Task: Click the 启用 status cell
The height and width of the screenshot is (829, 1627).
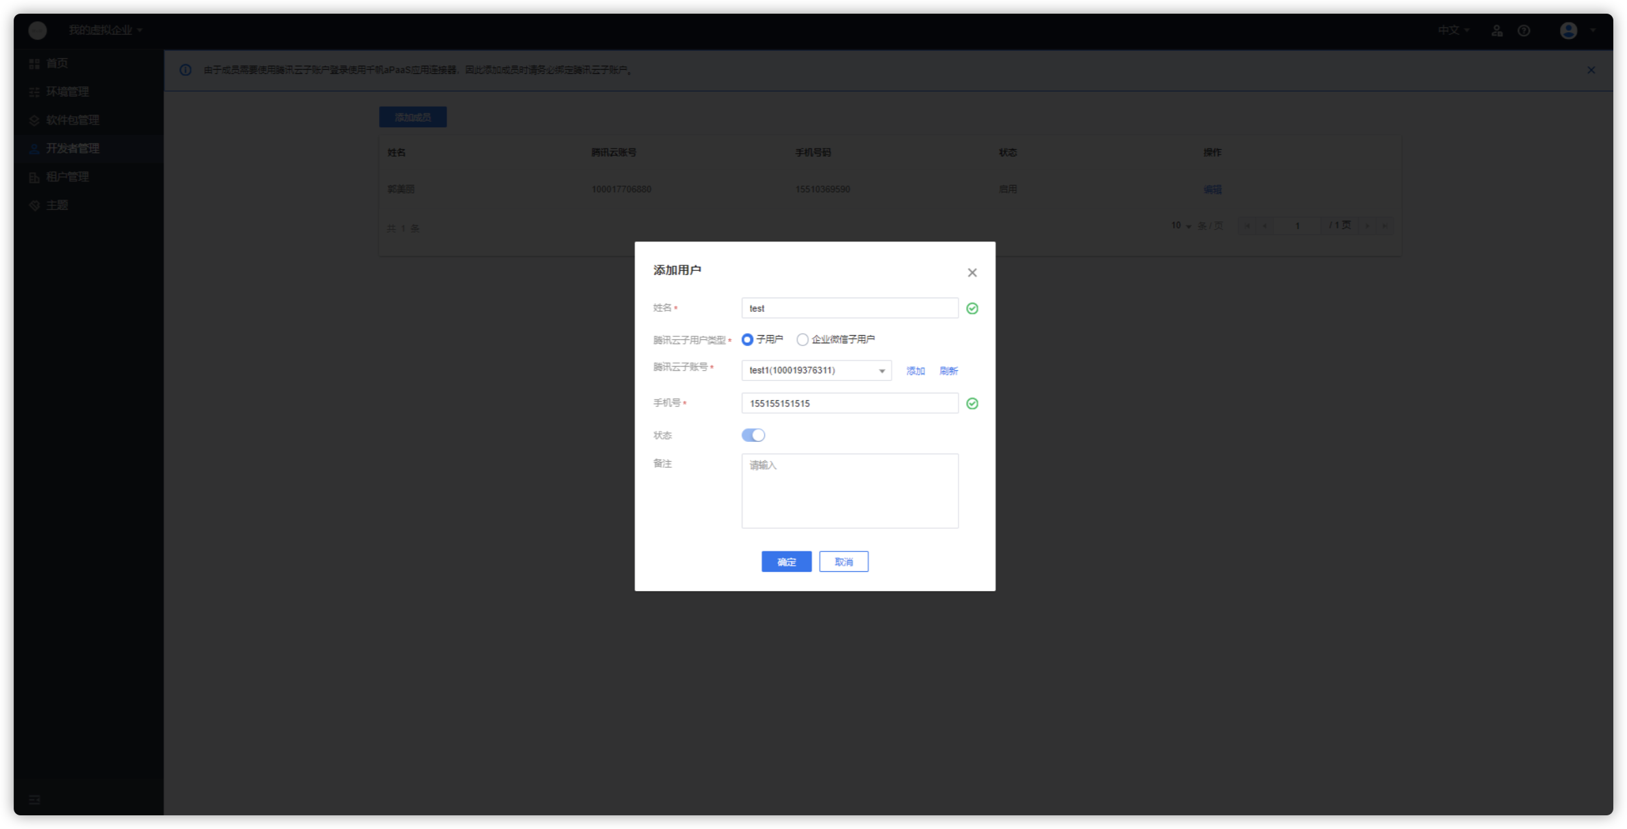Action: point(1008,189)
